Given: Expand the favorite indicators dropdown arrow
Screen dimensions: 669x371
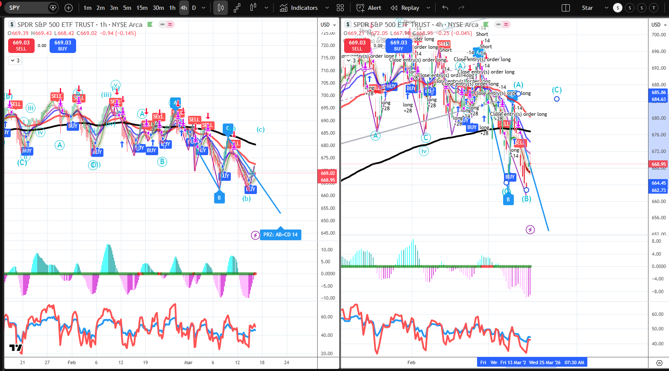Looking at the screenshot, I should [x=327, y=8].
